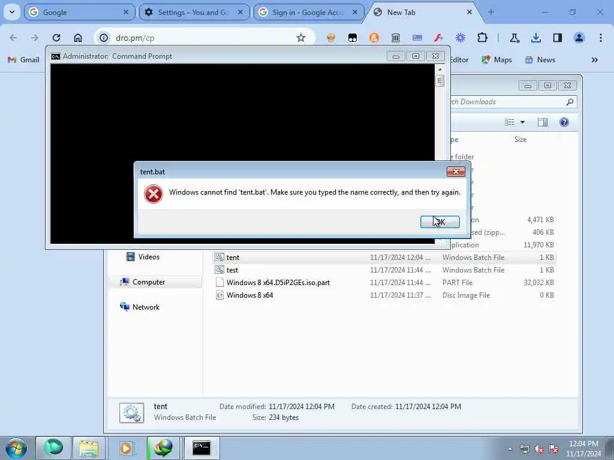This screenshot has height=460, width=614.
Task: Select the New Tab browser tab
Action: pyautogui.click(x=422, y=13)
